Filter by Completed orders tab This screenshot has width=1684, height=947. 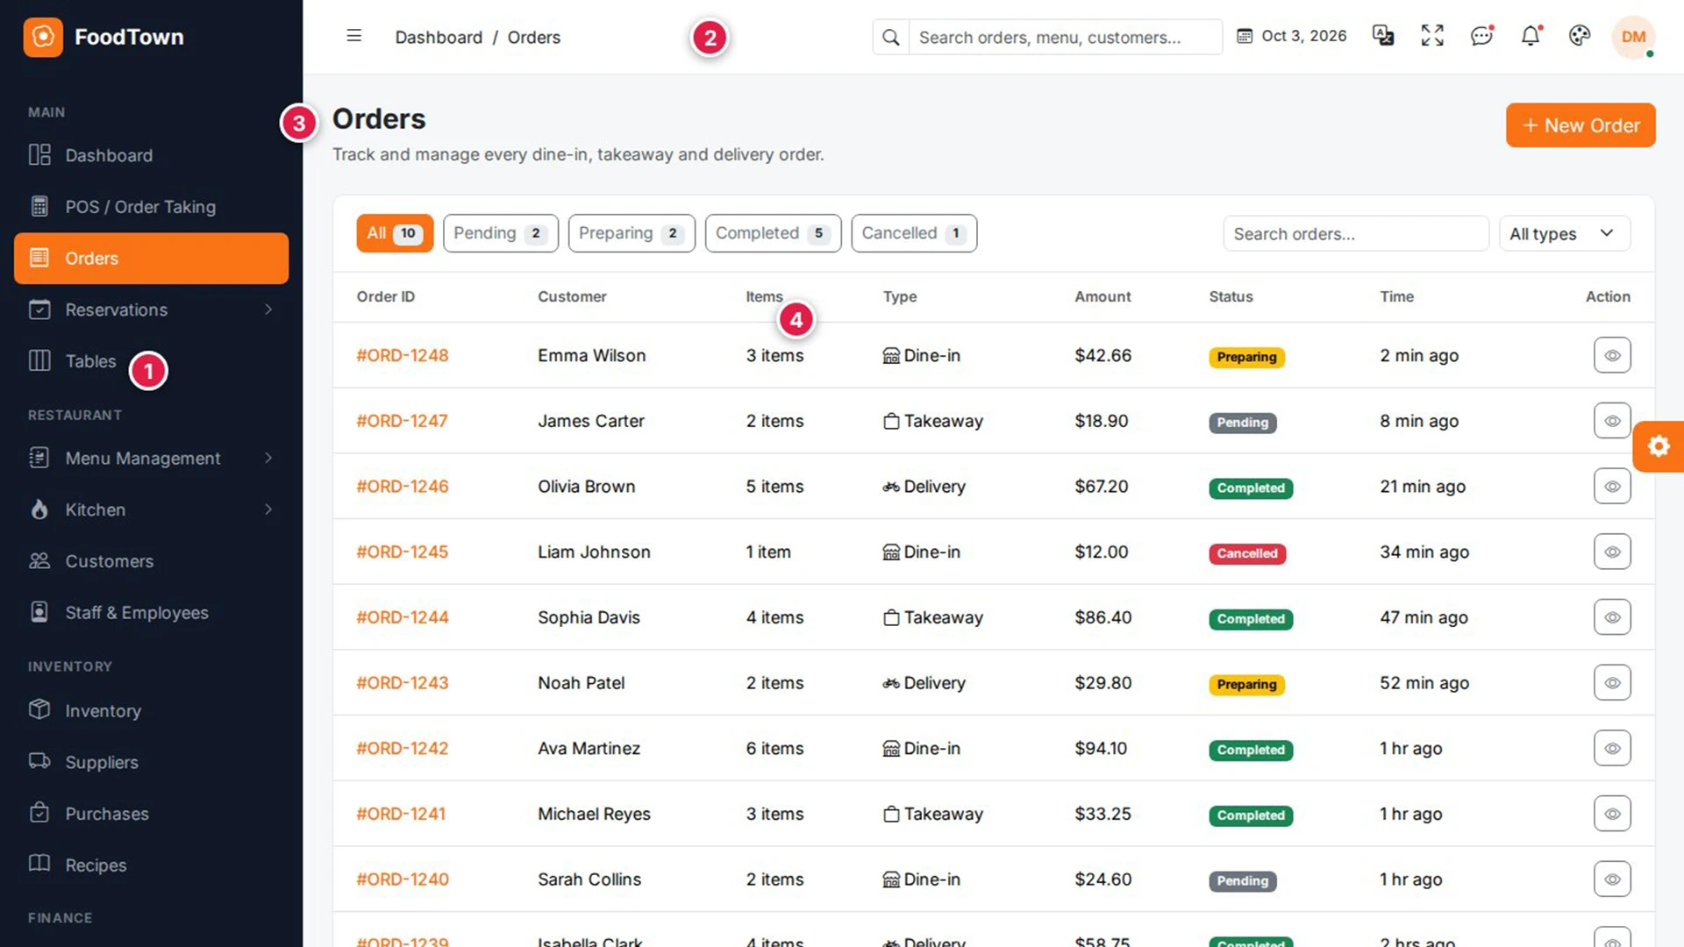pos(773,233)
